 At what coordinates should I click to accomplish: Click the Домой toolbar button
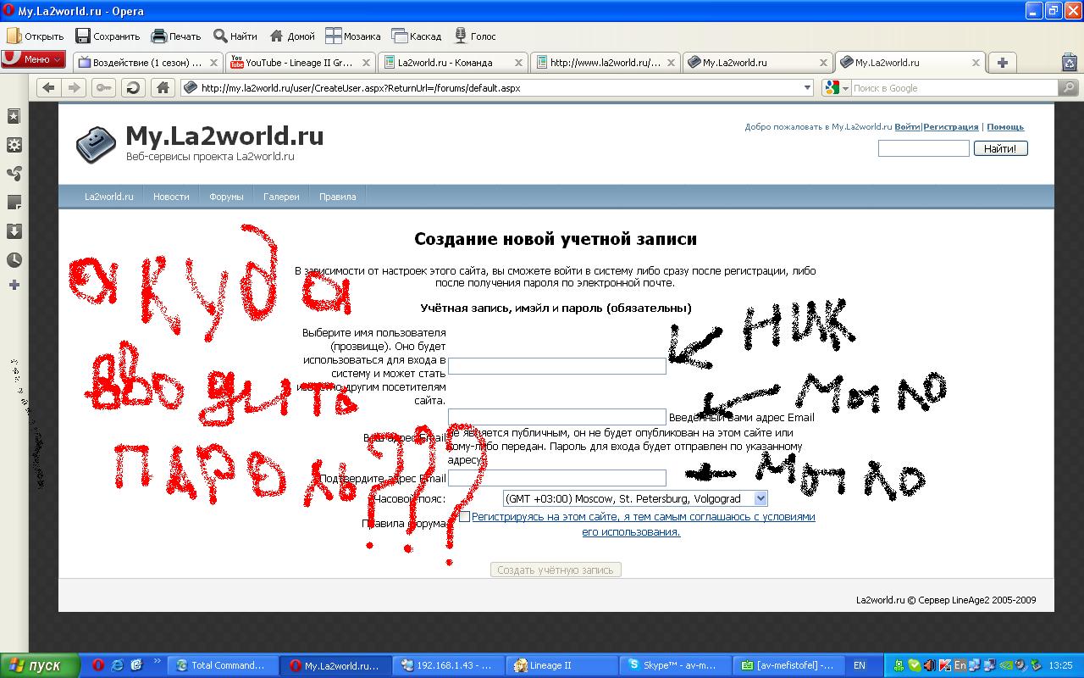coord(292,36)
